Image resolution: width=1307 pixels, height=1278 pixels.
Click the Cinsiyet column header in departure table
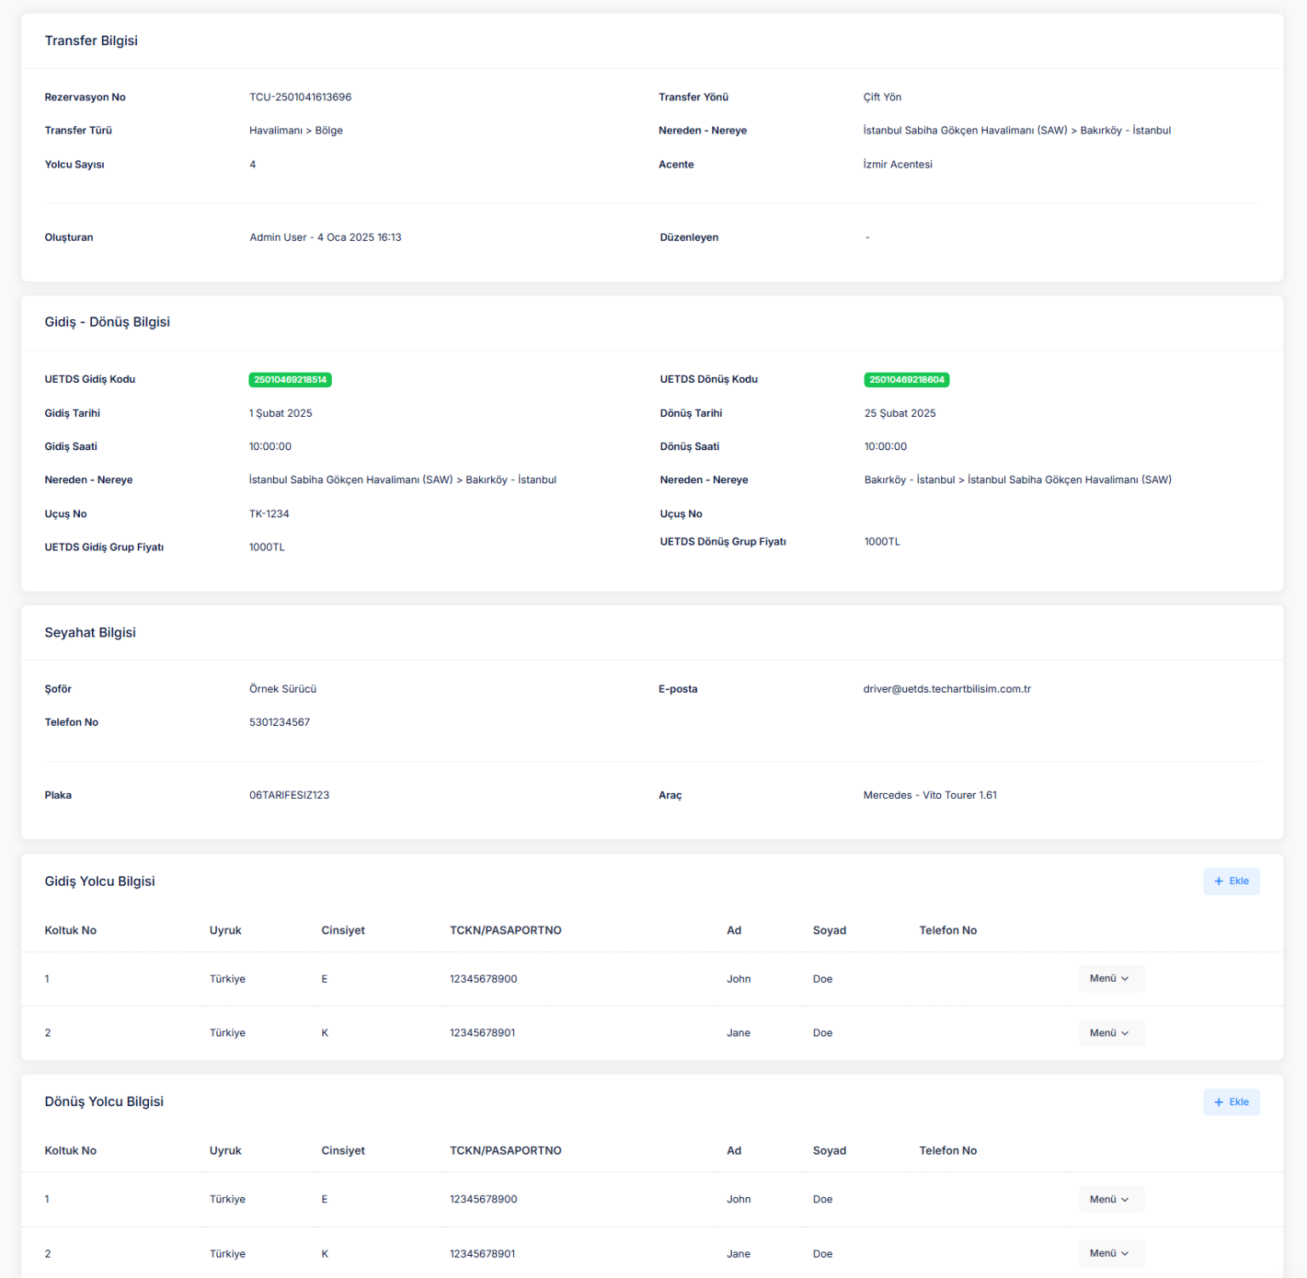343,930
